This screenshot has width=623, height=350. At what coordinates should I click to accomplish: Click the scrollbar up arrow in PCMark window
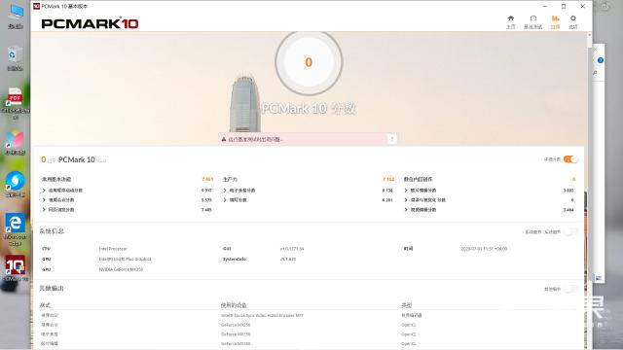[x=589, y=35]
